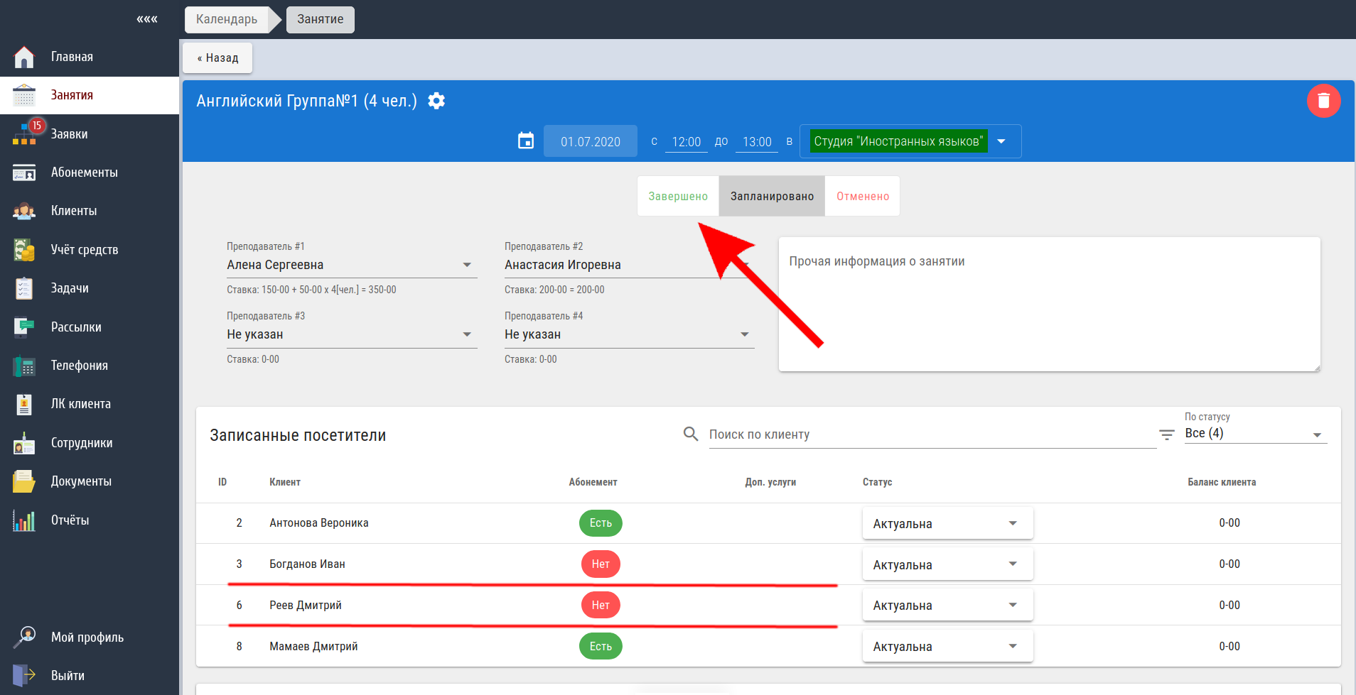Click client name Антонова Вероника
The height and width of the screenshot is (695, 1356).
(319, 523)
